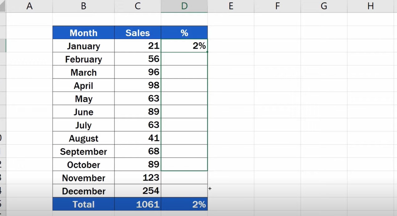The image size is (397, 216).
Task: Select entire column E via header
Action: [231, 6]
